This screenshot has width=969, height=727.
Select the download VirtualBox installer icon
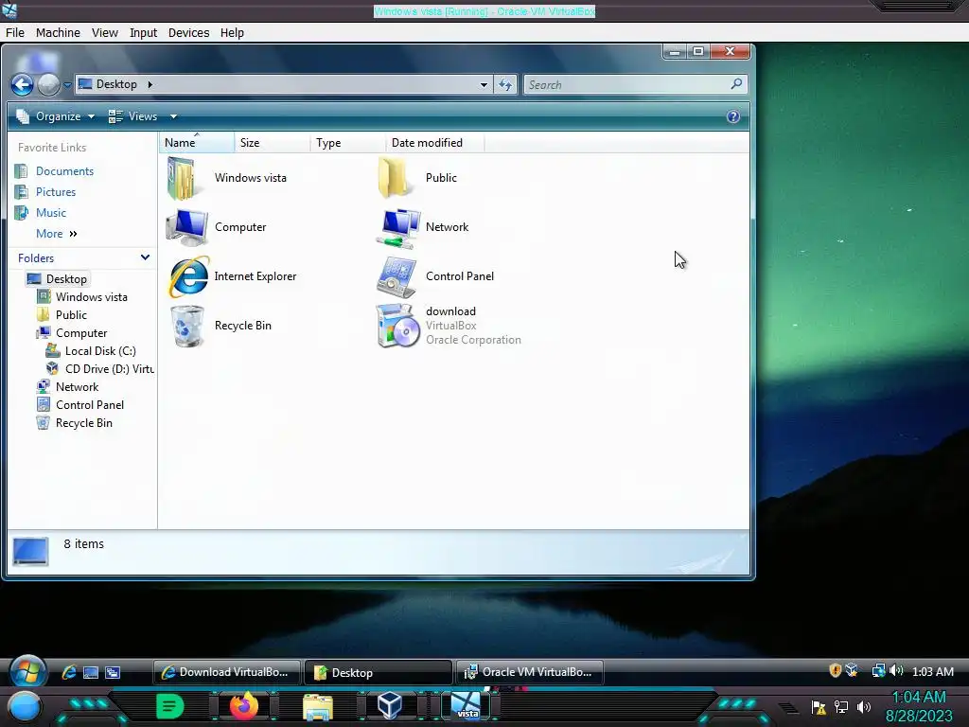coord(398,326)
